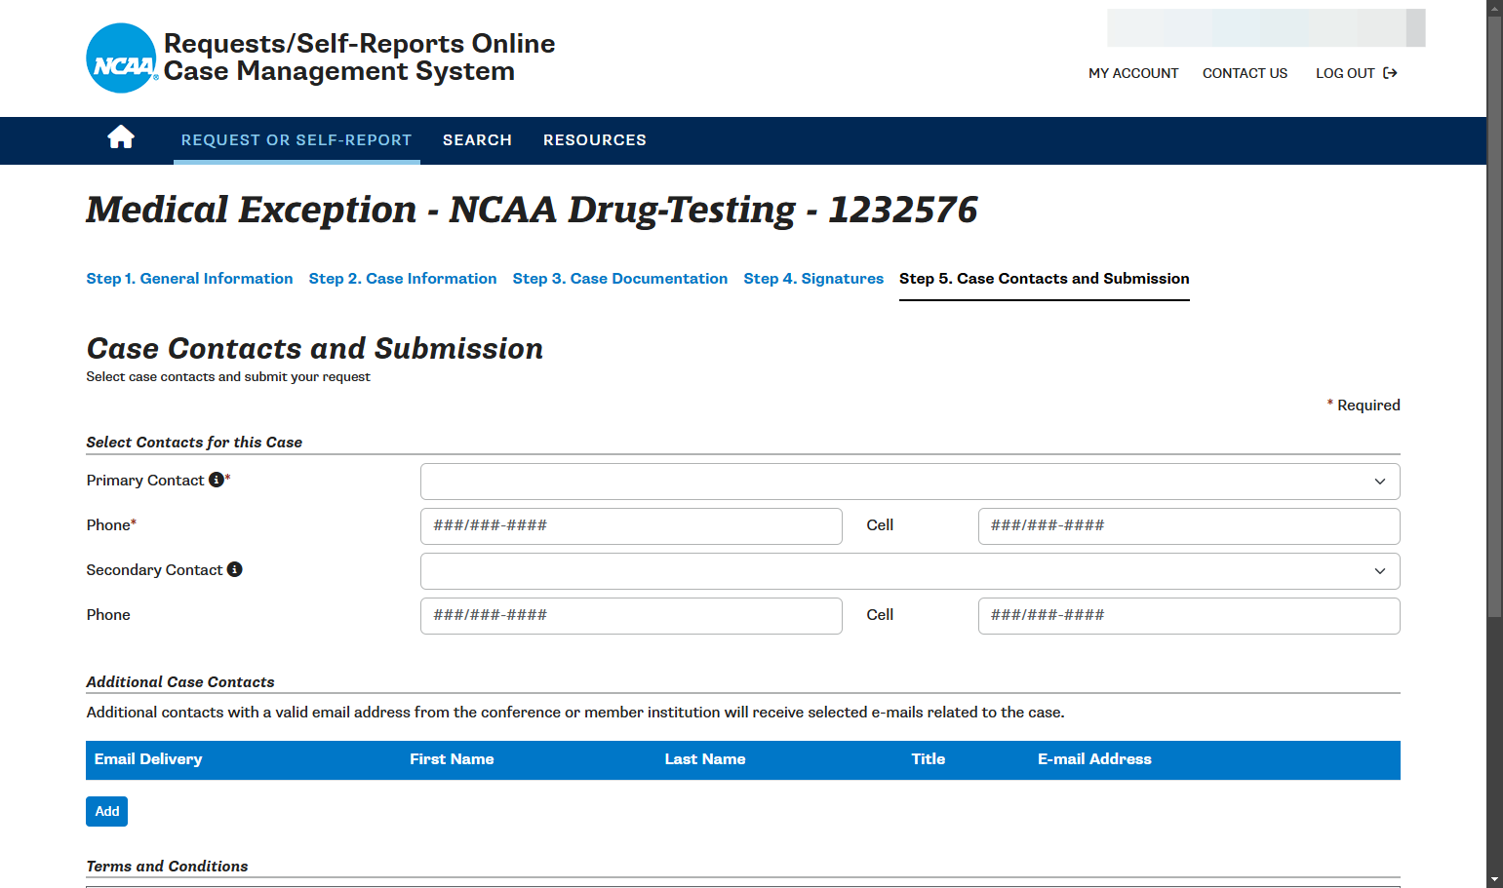Click the Last Name column header
The image size is (1503, 888).
(x=705, y=759)
